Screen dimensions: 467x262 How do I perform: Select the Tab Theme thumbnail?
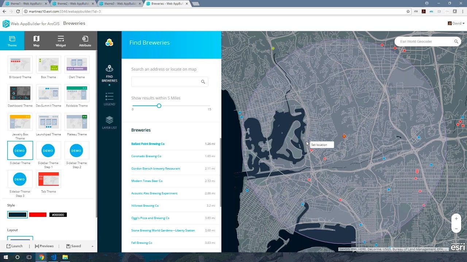click(x=49, y=179)
